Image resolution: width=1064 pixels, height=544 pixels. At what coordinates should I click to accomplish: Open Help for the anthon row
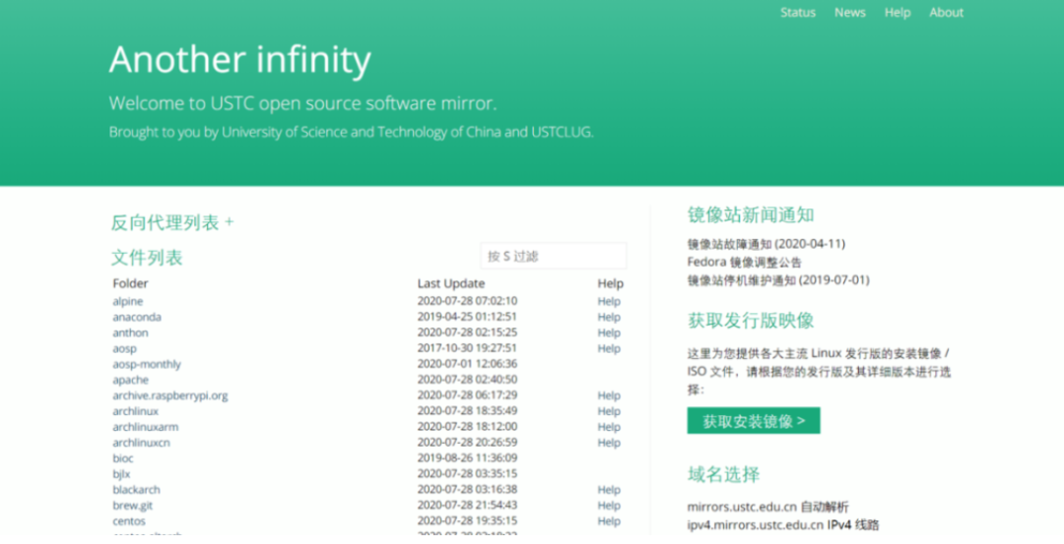[609, 332]
